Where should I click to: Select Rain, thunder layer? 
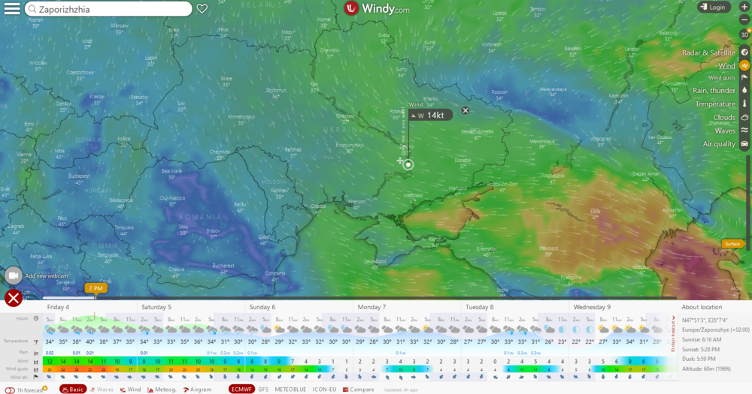point(744,91)
